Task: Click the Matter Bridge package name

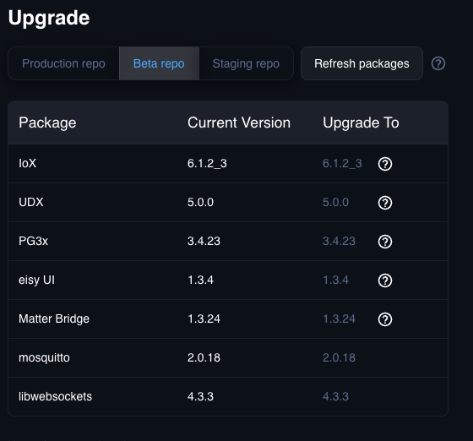Action: point(54,319)
